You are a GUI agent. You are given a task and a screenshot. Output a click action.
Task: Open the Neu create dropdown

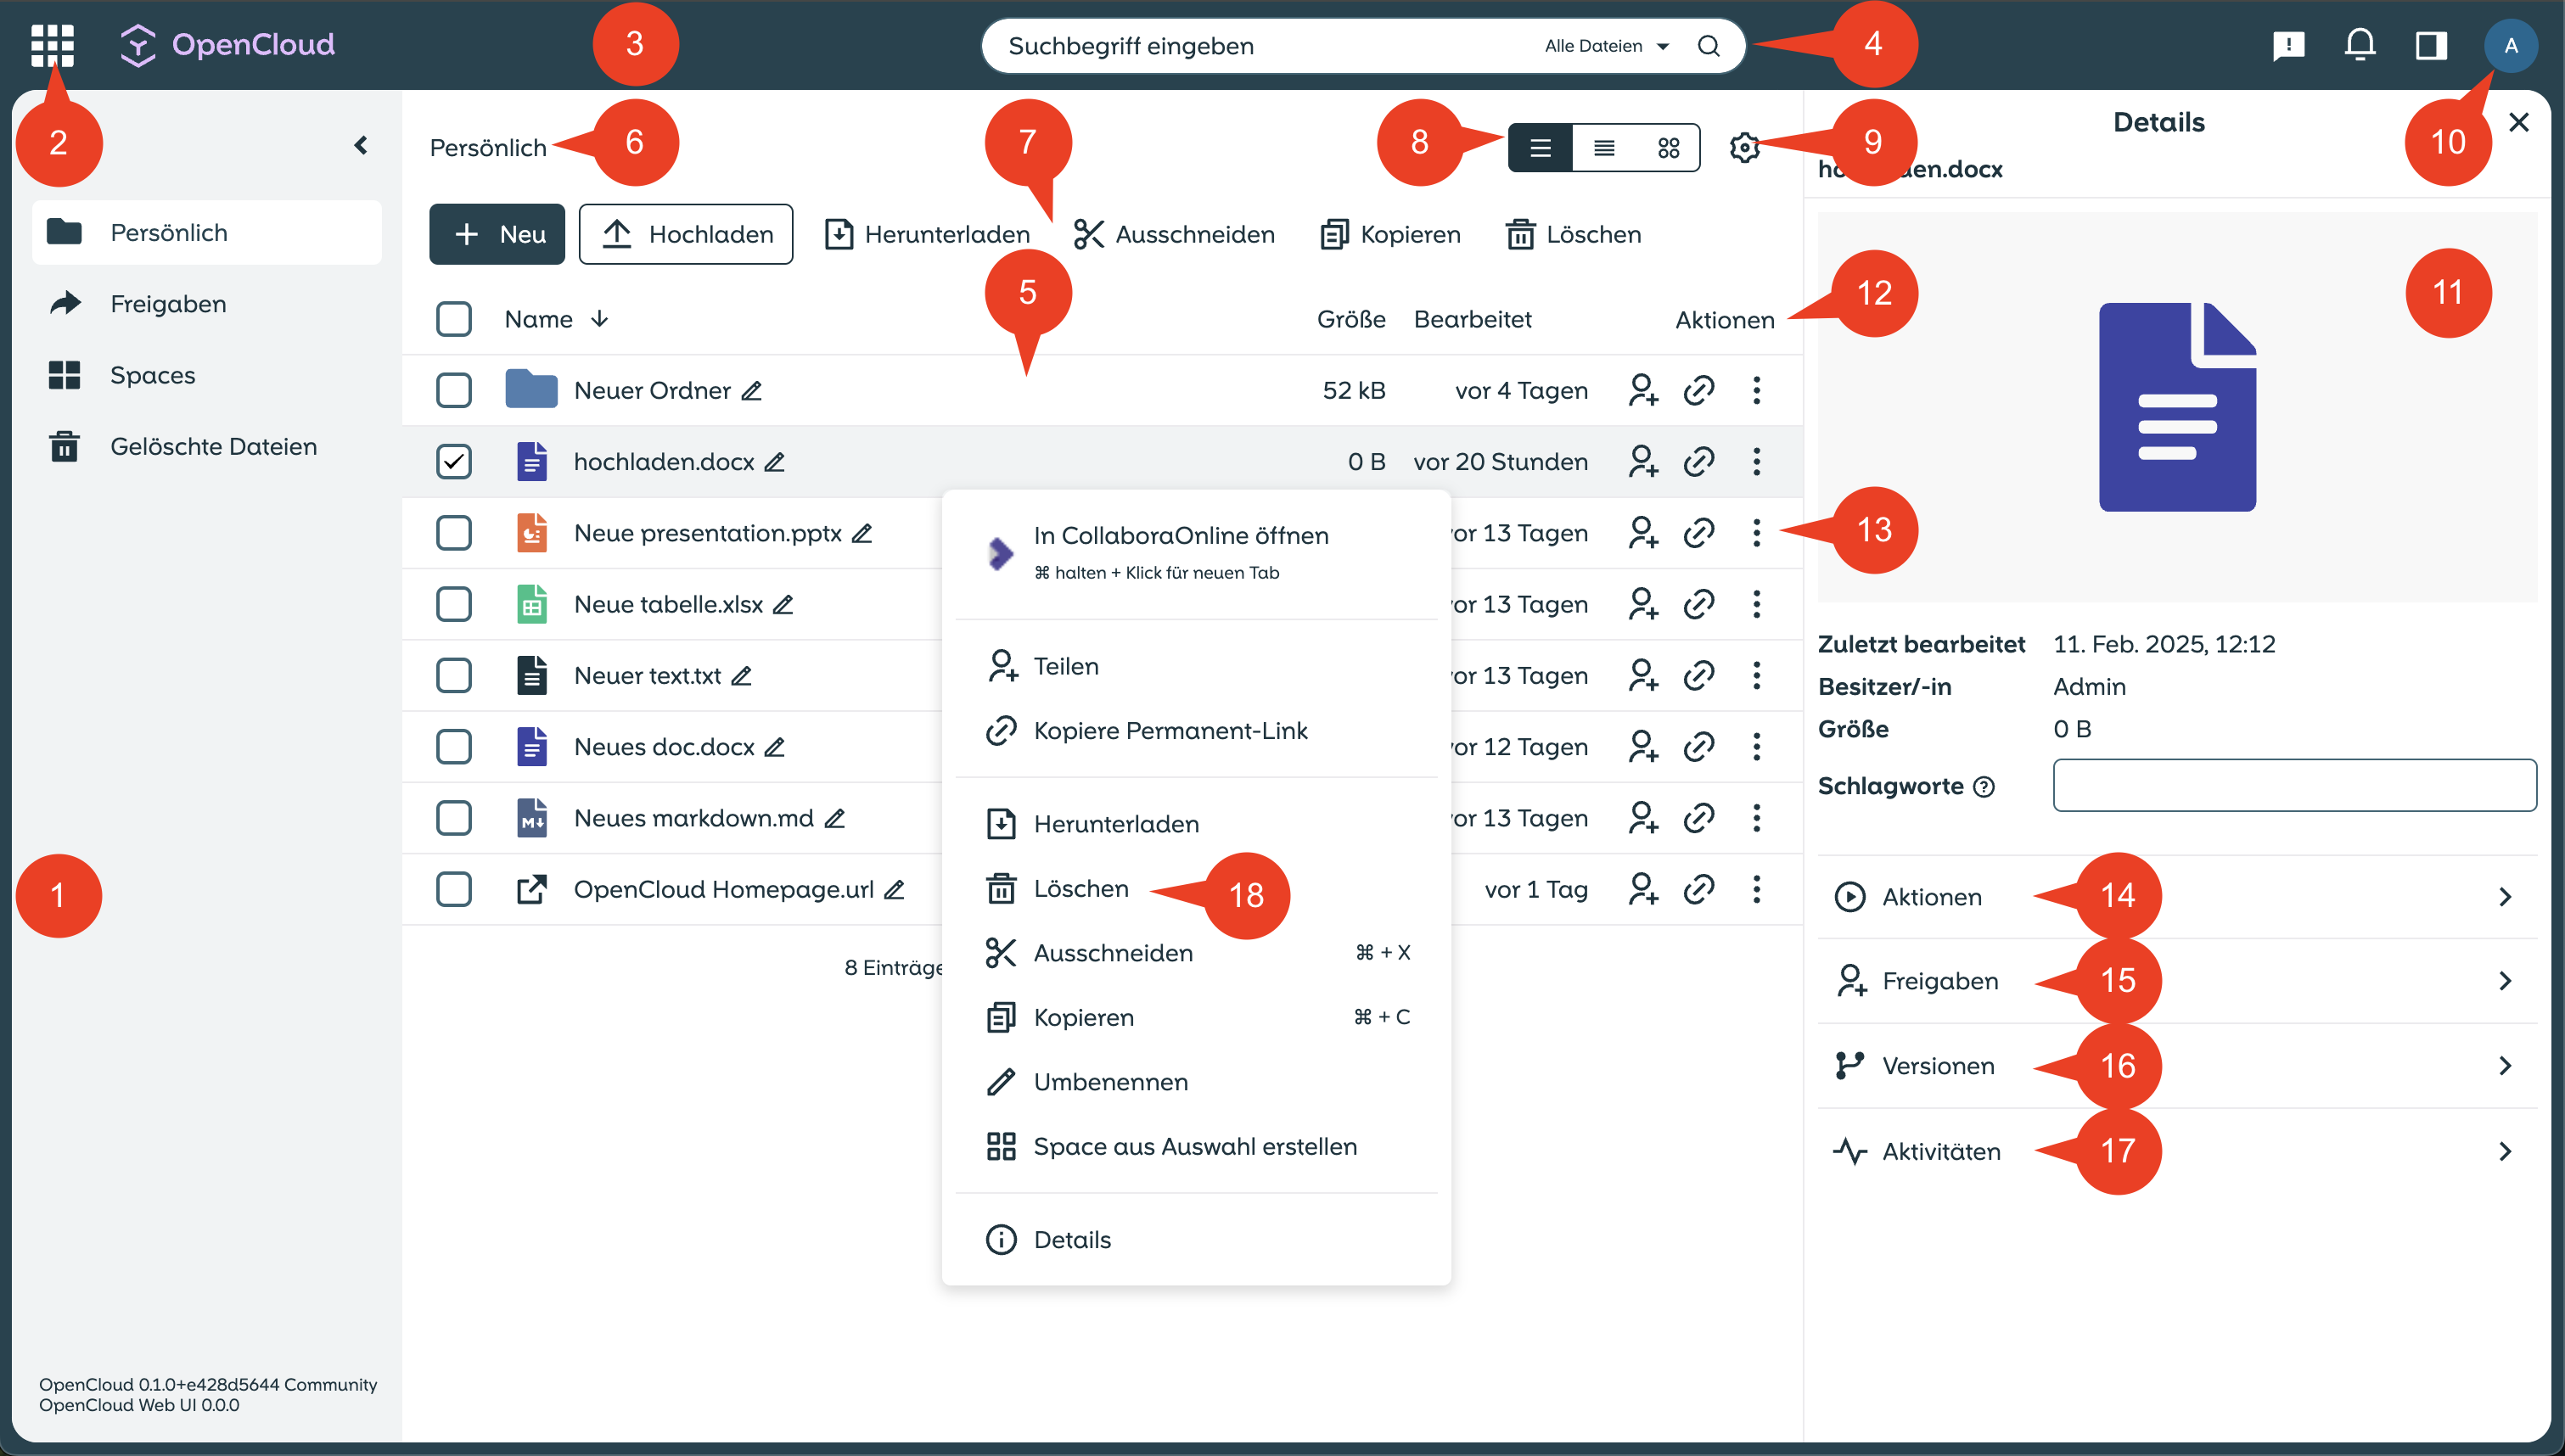pyautogui.click(x=497, y=235)
